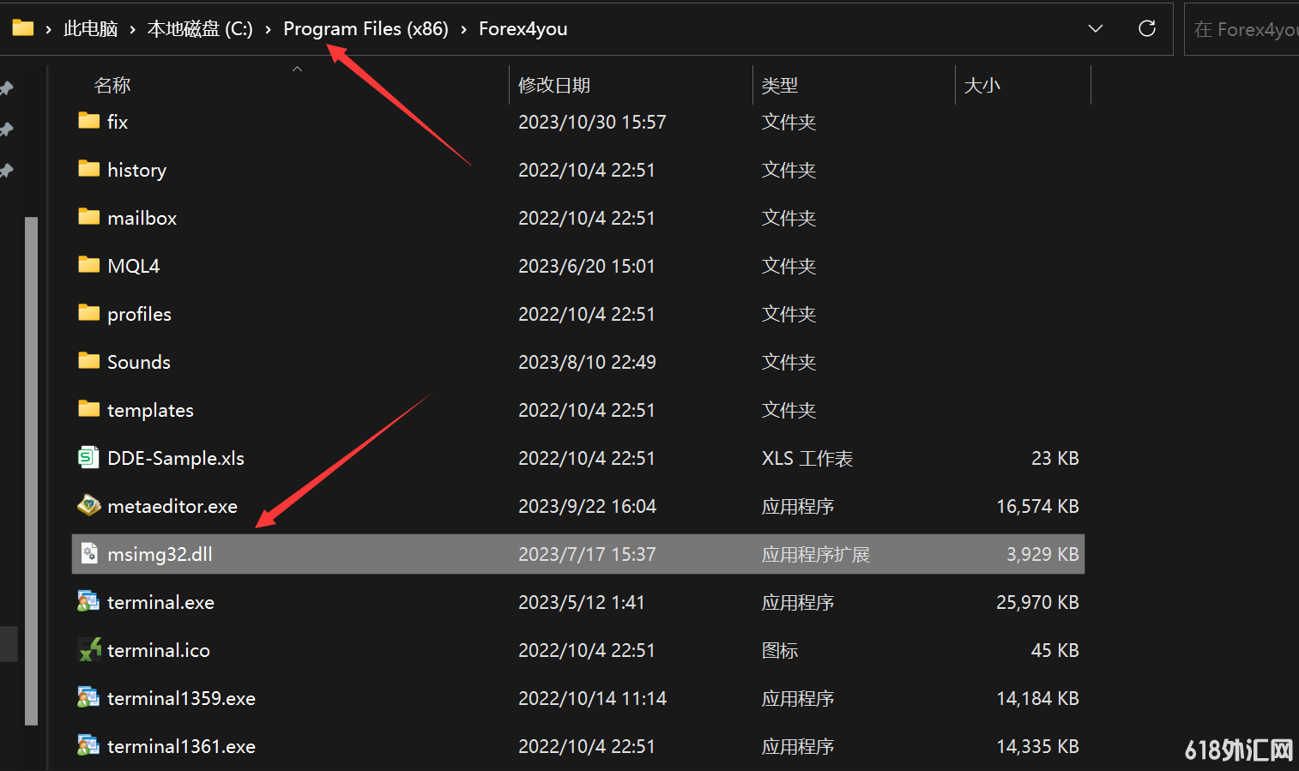Select the metaeditor.exe file name

click(x=172, y=506)
